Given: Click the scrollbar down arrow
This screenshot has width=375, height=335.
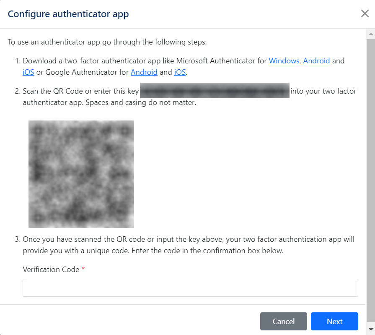Looking at the screenshot, I should [x=371, y=329].
